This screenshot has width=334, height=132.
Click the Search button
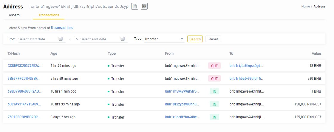click(x=195, y=39)
